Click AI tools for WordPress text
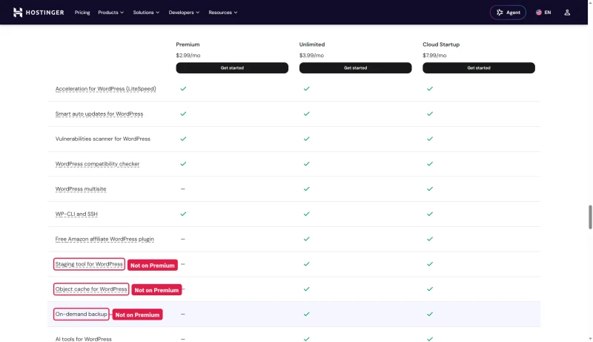The height and width of the screenshot is (342, 593). coord(83,339)
